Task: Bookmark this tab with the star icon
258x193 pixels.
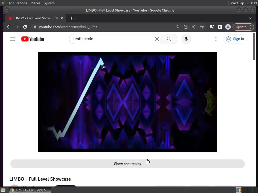Action: pyautogui.click(x=202, y=27)
